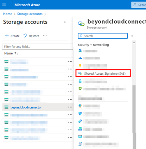Click the Restore arrow icon
The image size is (146, 149).
pos(25,36)
